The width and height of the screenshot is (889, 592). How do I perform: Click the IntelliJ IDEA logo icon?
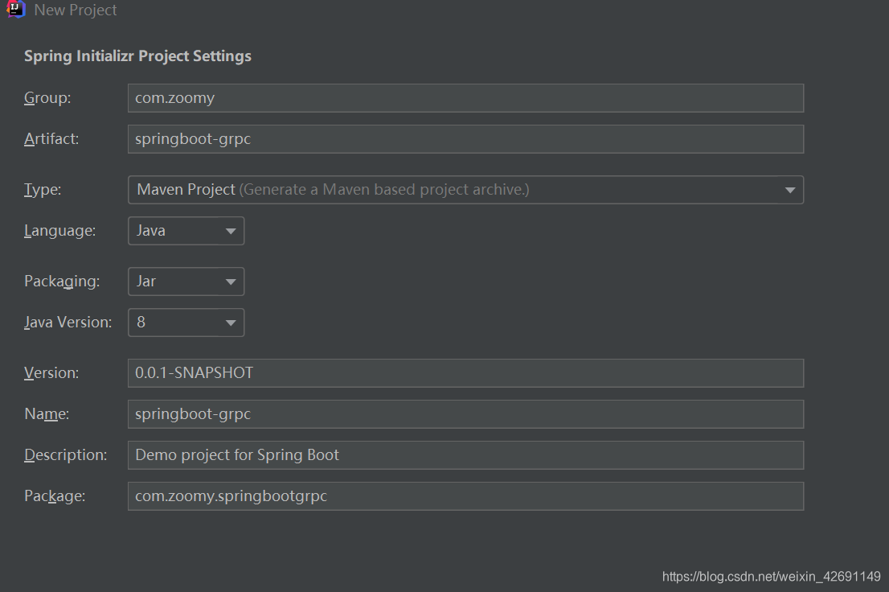16,9
